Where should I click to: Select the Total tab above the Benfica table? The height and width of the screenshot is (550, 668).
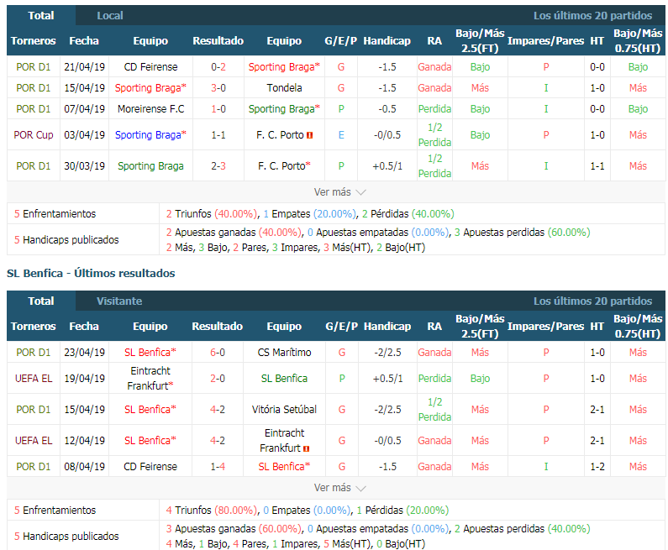point(41,301)
